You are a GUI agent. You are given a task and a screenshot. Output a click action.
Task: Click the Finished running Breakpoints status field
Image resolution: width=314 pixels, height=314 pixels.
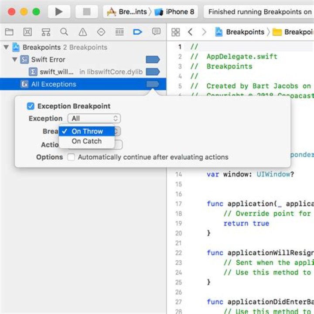(259, 12)
